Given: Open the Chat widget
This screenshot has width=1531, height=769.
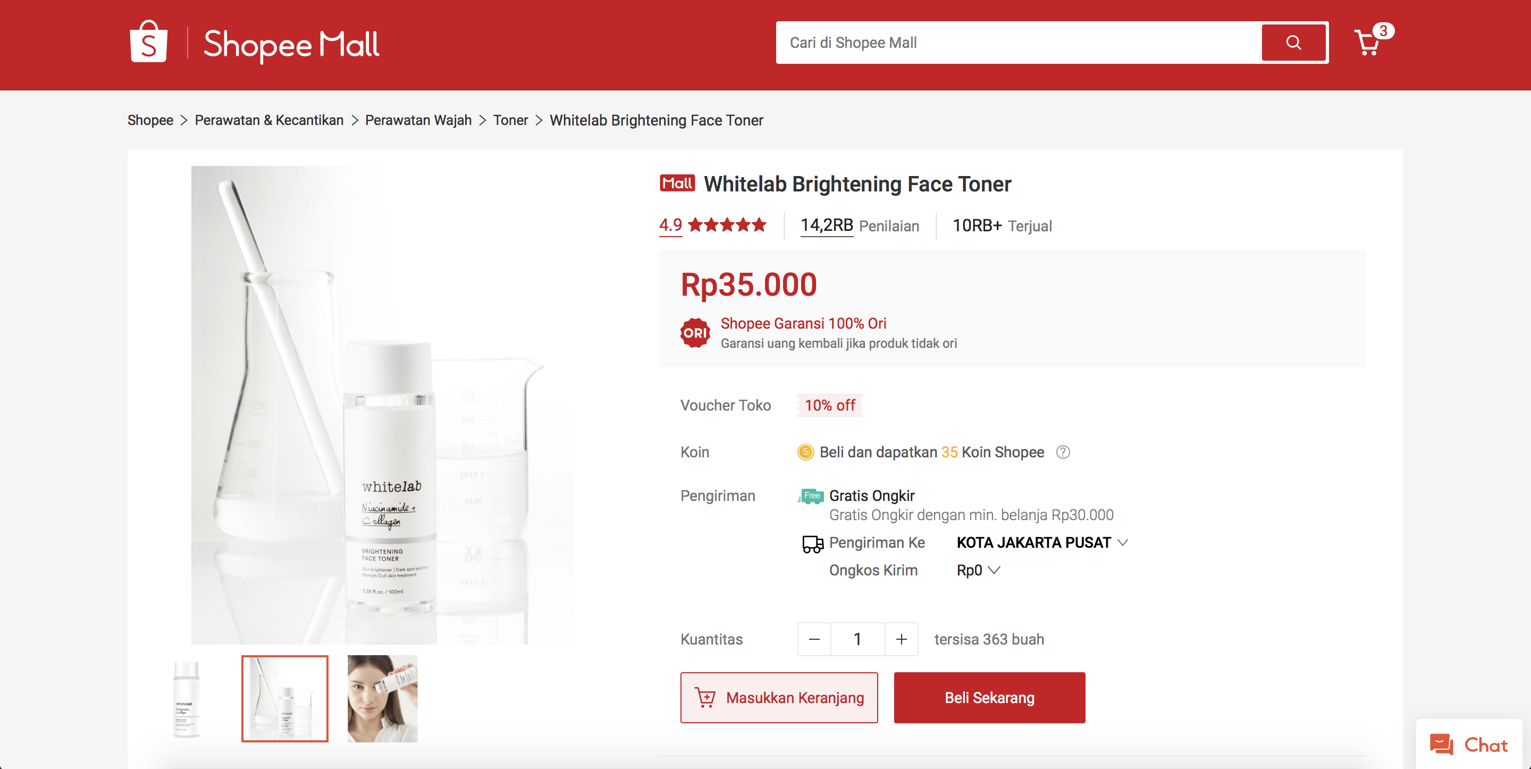Looking at the screenshot, I should coord(1468,745).
